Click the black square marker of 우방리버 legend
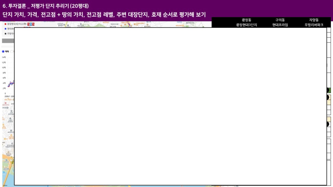This screenshot has width=333, height=187. coord(5,34)
